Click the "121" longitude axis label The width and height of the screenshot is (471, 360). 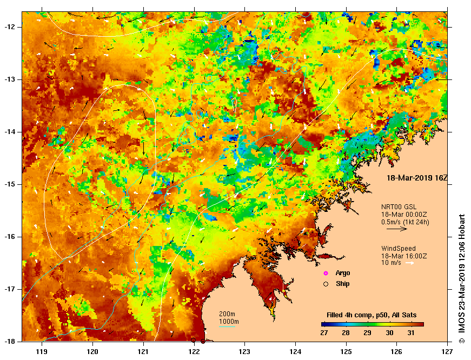pyautogui.click(x=143, y=351)
